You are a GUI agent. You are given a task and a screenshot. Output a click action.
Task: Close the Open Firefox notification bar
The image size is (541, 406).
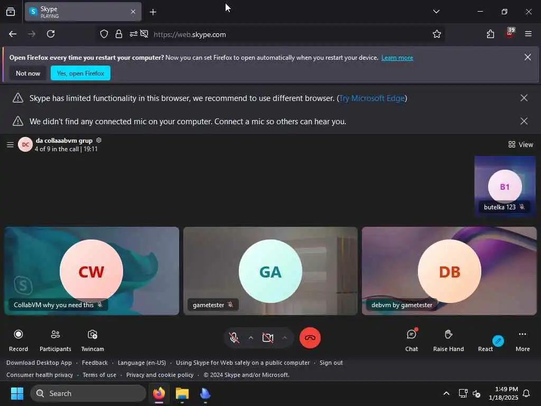(528, 57)
